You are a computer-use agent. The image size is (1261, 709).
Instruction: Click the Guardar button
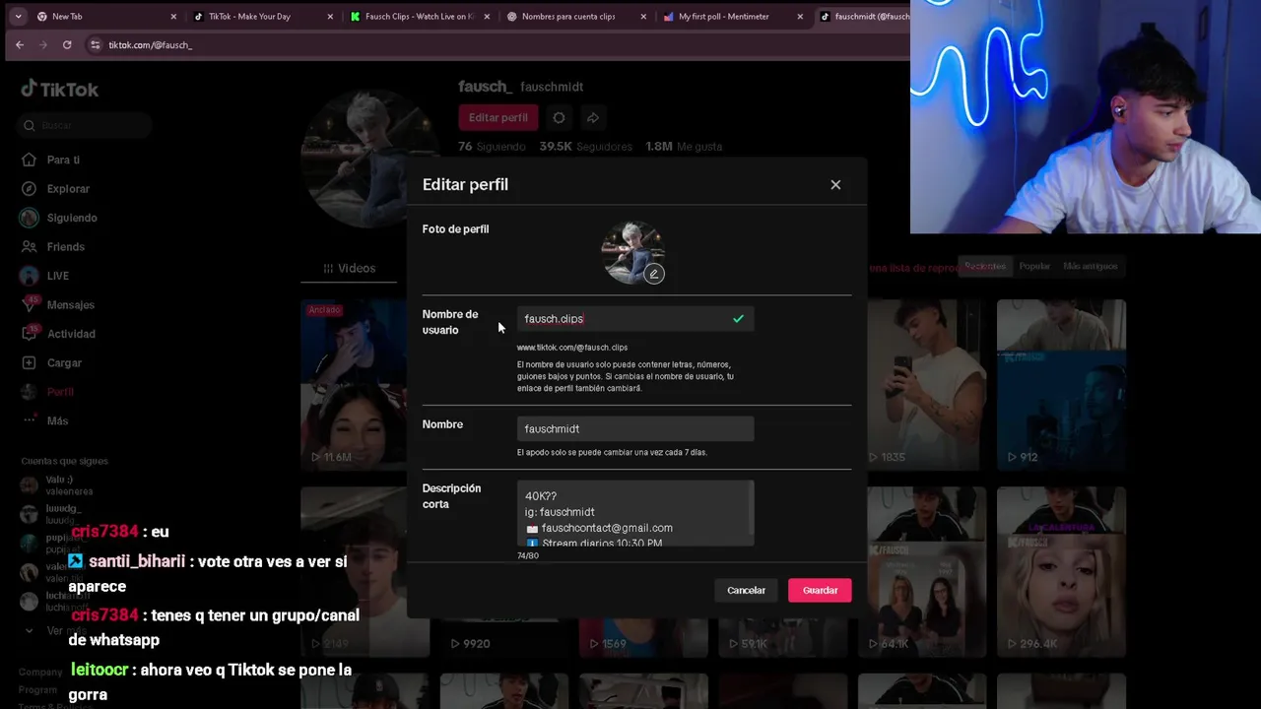click(x=820, y=590)
